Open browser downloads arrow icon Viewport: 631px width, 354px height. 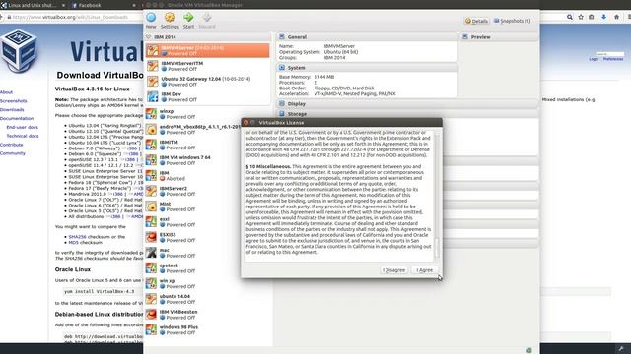coord(603,17)
